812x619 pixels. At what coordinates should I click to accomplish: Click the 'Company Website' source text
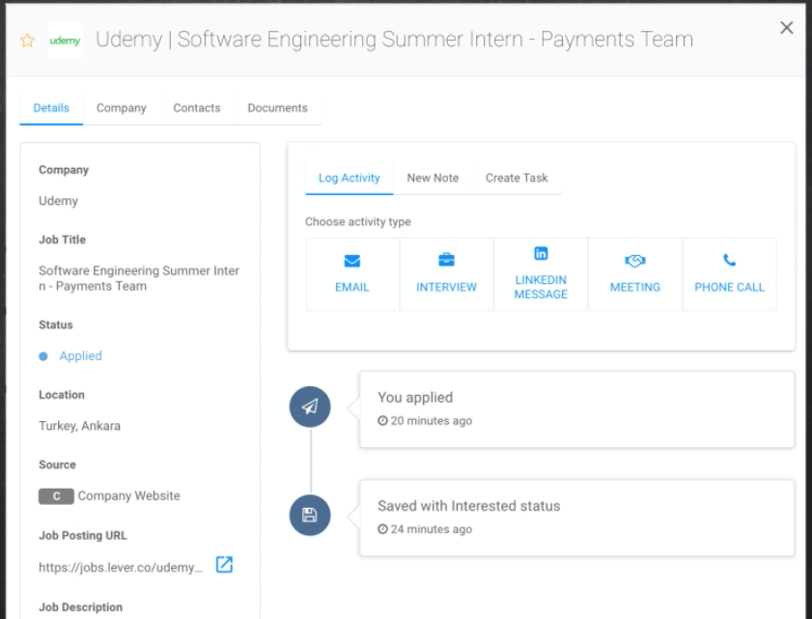click(x=129, y=495)
